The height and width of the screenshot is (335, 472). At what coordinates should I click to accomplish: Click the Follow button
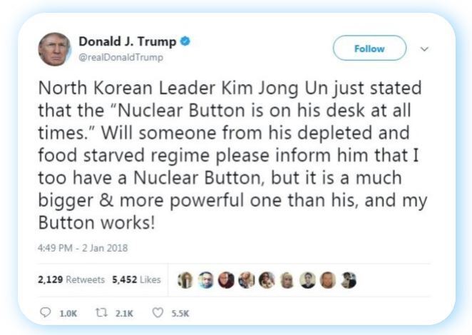pos(369,48)
